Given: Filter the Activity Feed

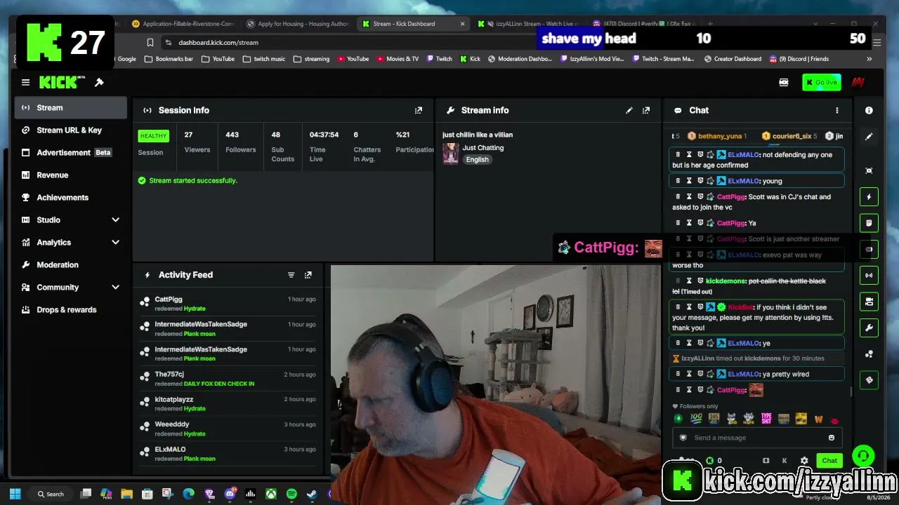Looking at the screenshot, I should click(291, 275).
